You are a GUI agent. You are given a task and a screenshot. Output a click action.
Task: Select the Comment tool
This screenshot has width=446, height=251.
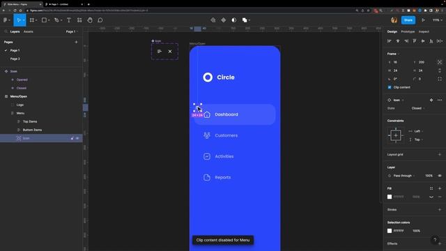[100, 20]
